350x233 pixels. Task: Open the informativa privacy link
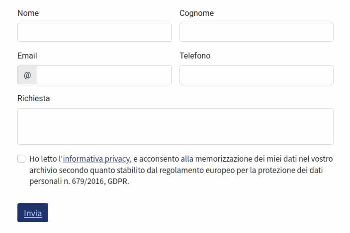pos(96,159)
